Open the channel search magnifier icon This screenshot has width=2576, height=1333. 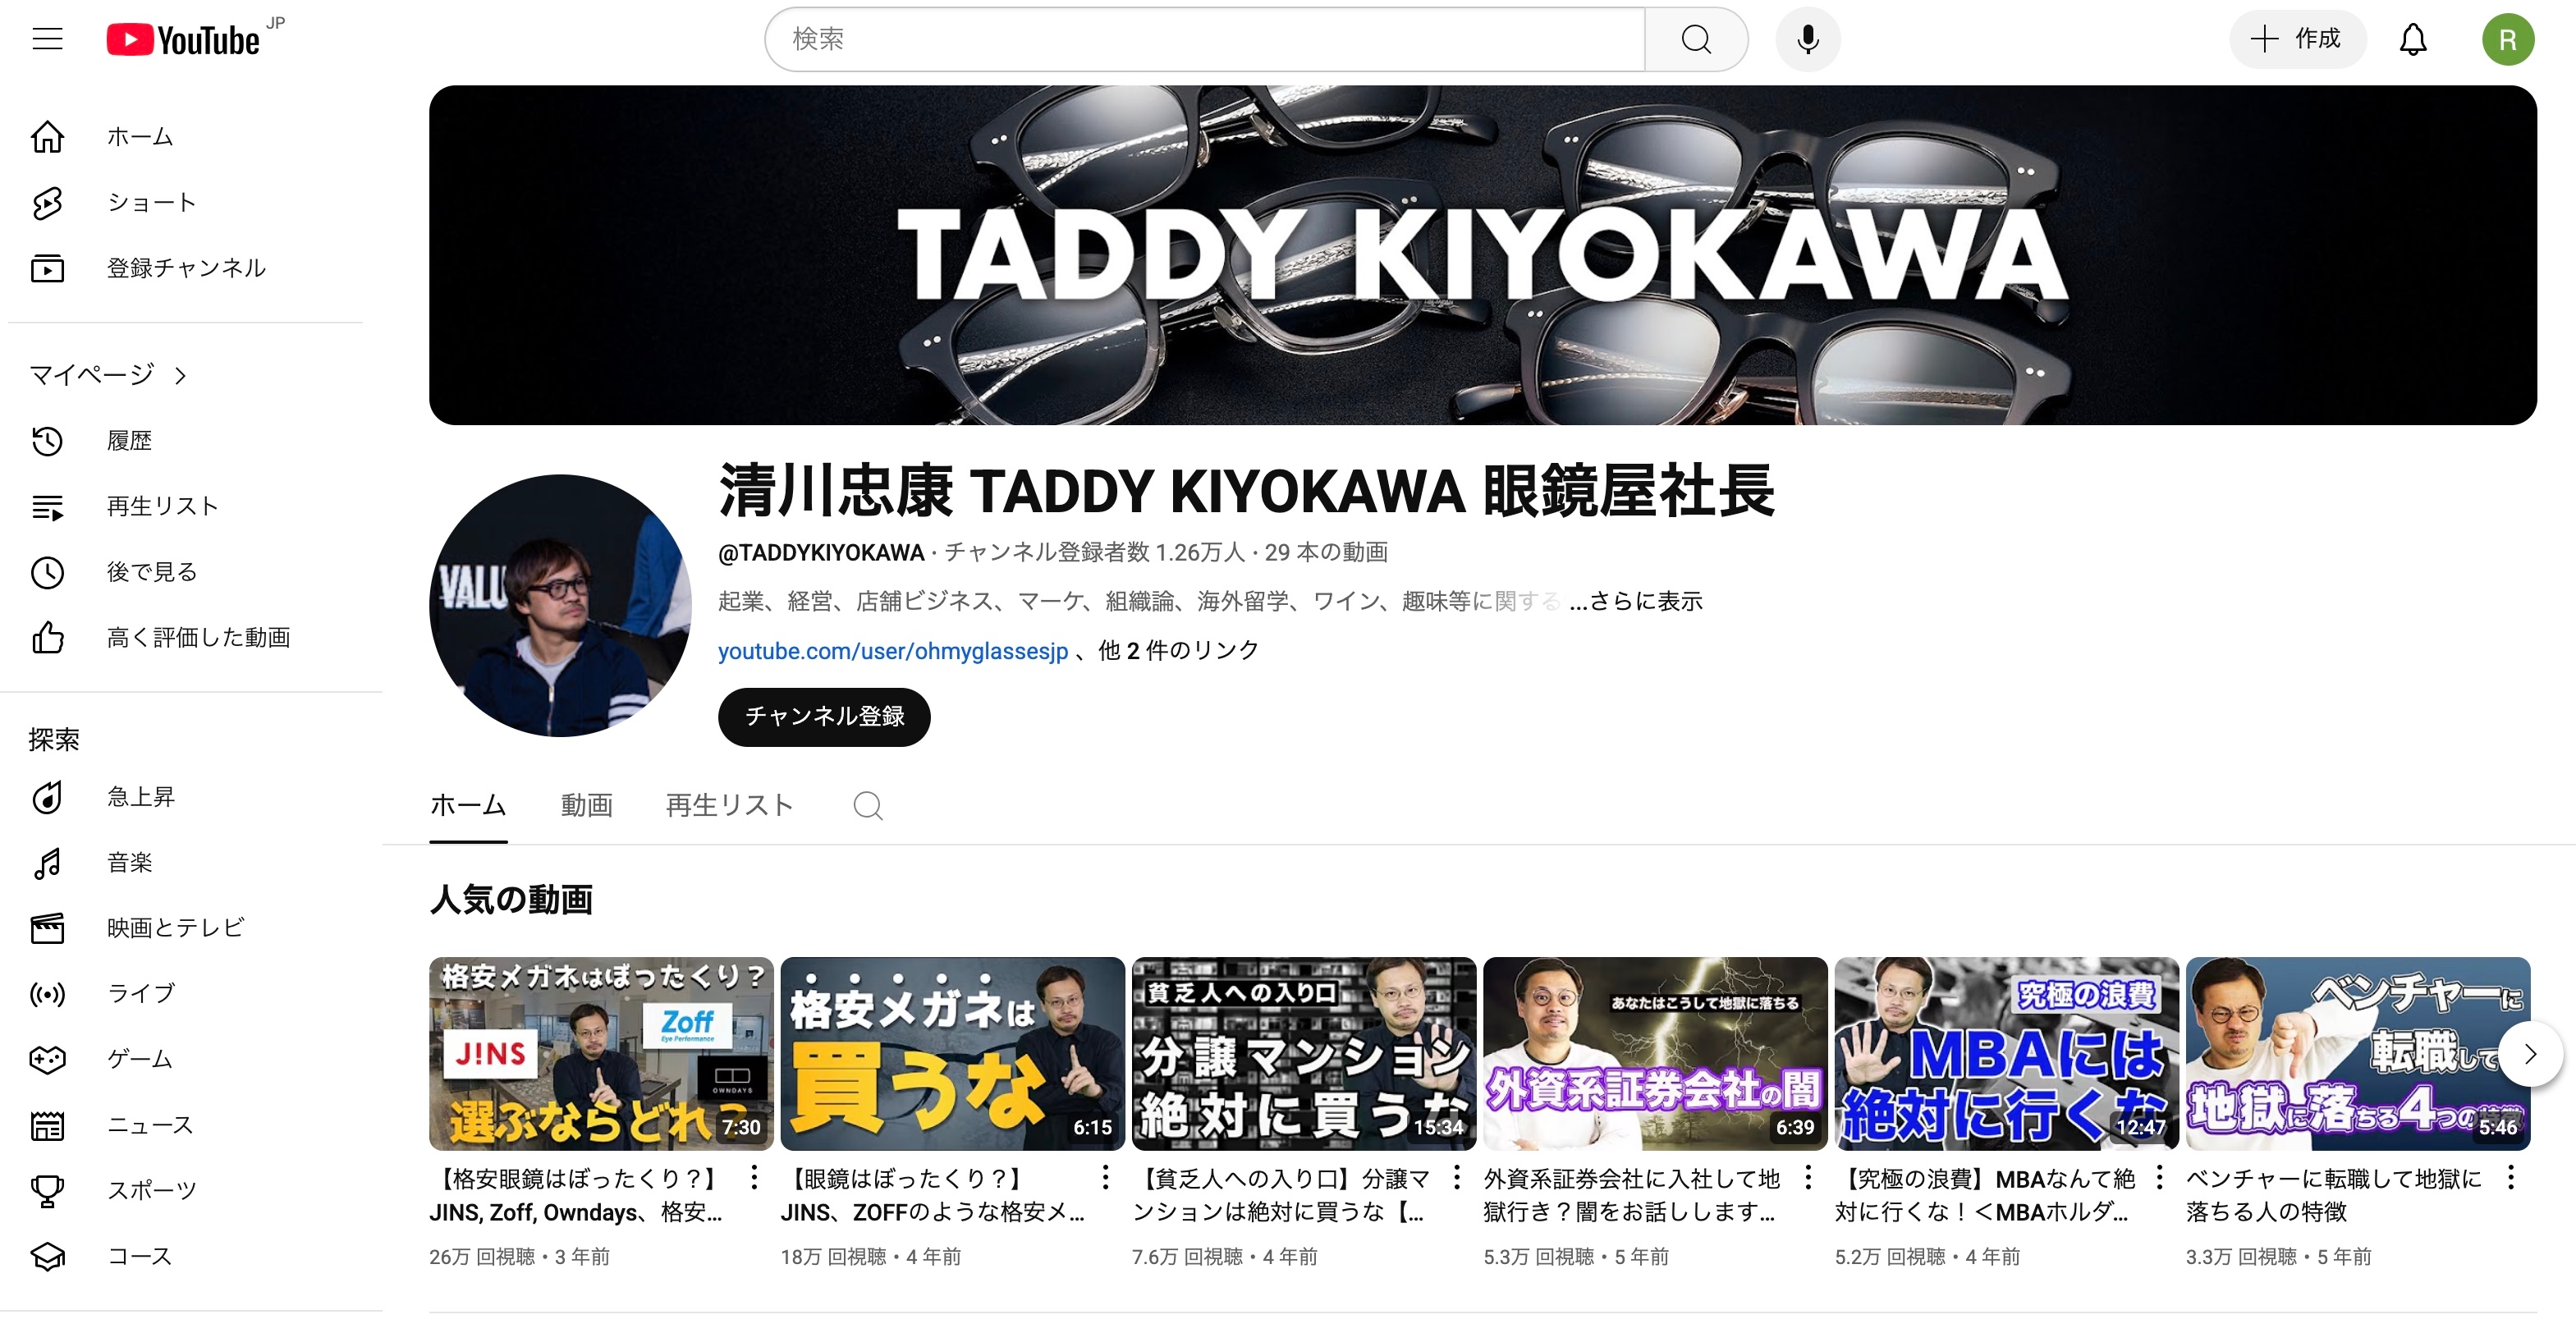tap(868, 805)
